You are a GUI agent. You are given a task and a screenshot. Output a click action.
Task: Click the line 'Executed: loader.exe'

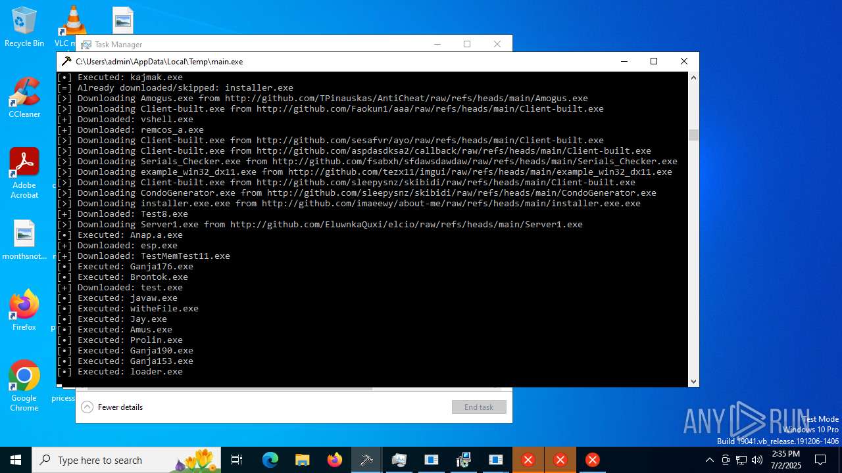pos(120,371)
